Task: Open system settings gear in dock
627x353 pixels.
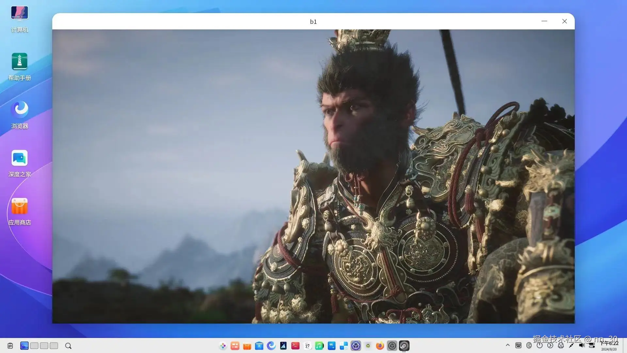Action: (x=356, y=346)
